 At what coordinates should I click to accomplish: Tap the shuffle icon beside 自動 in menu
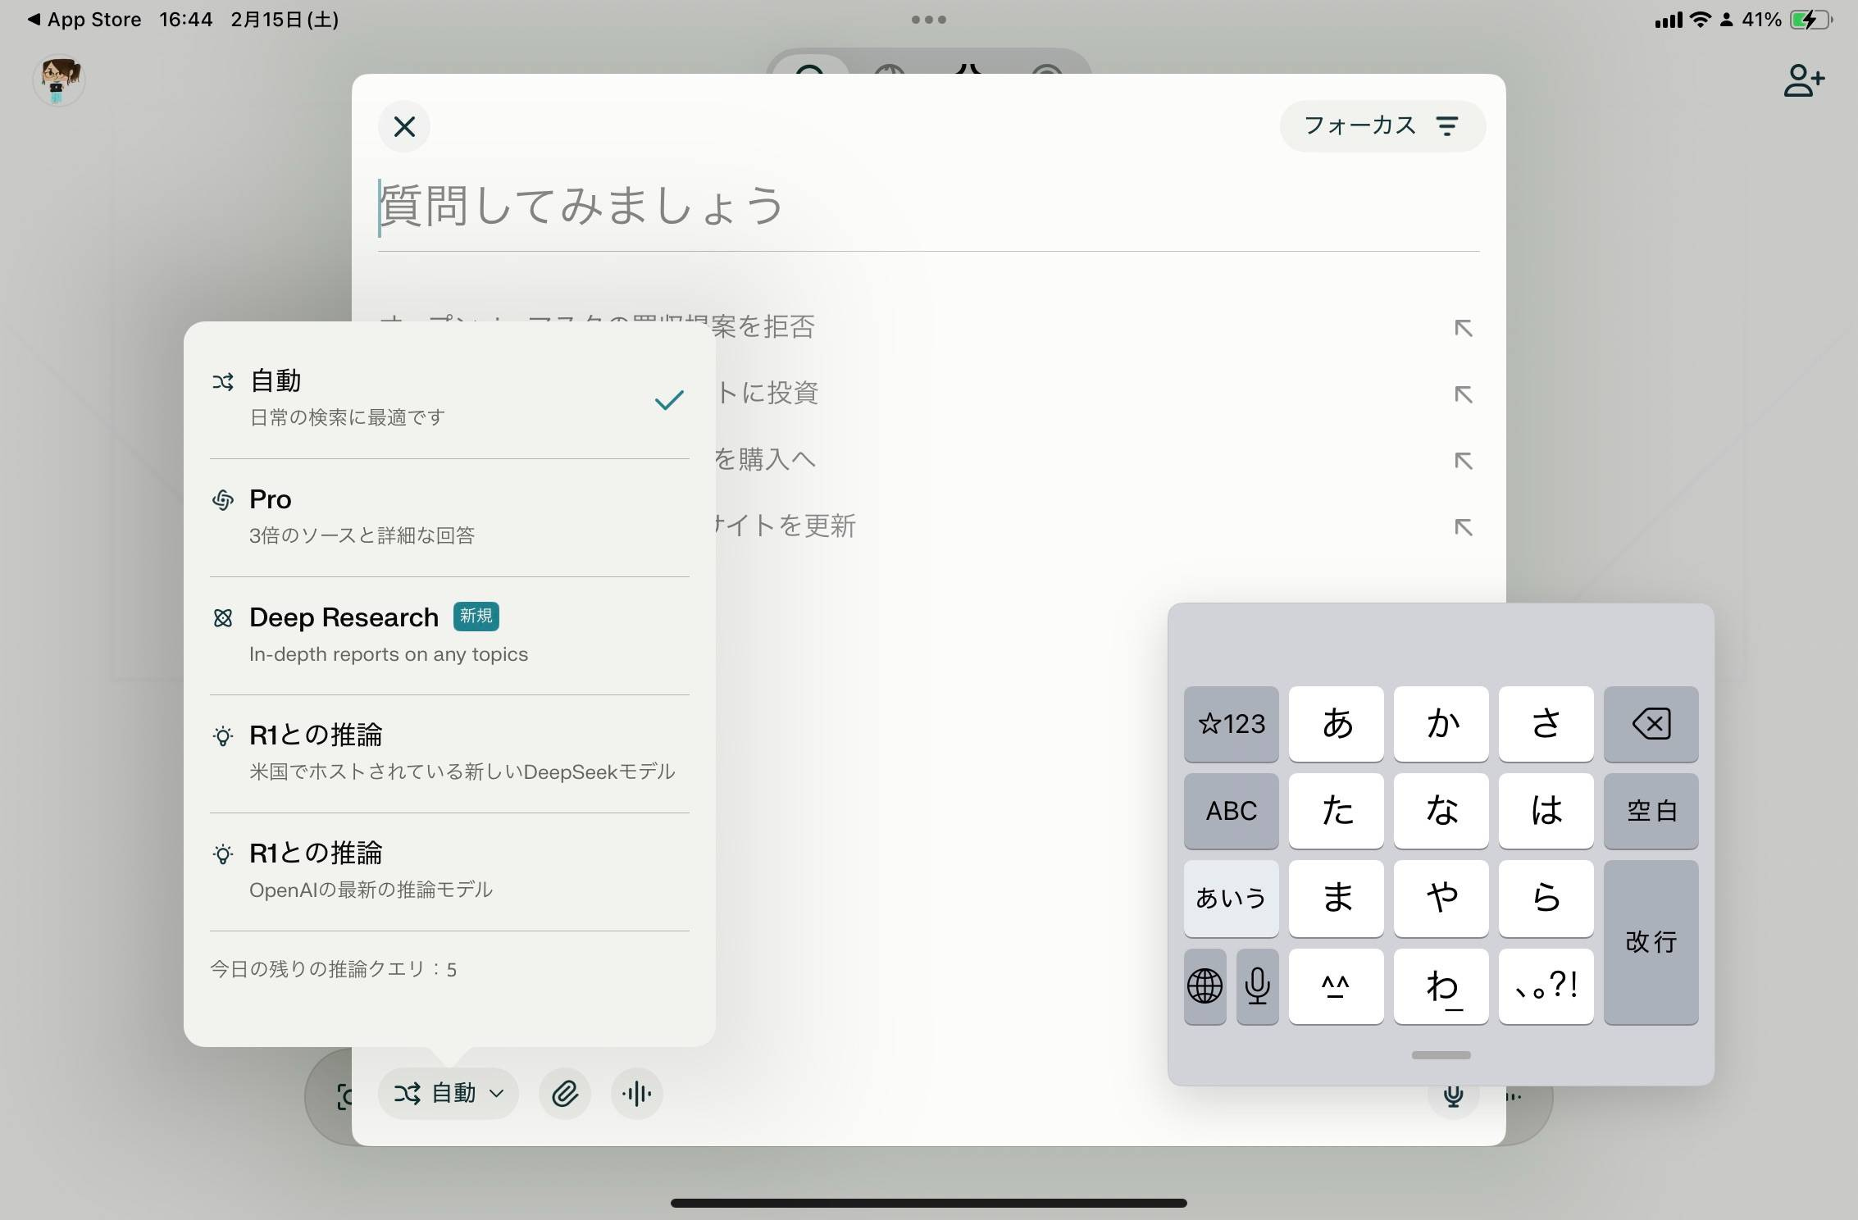point(223,381)
